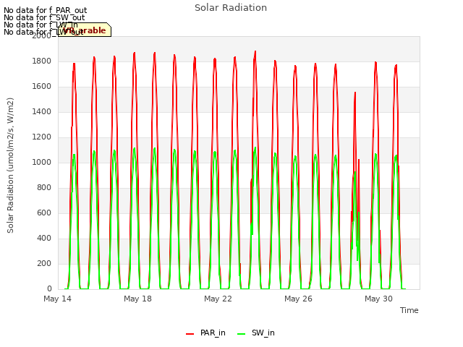Click the May 14 x-axis label
This screenshot has height=347, width=463.
(x=57, y=299)
